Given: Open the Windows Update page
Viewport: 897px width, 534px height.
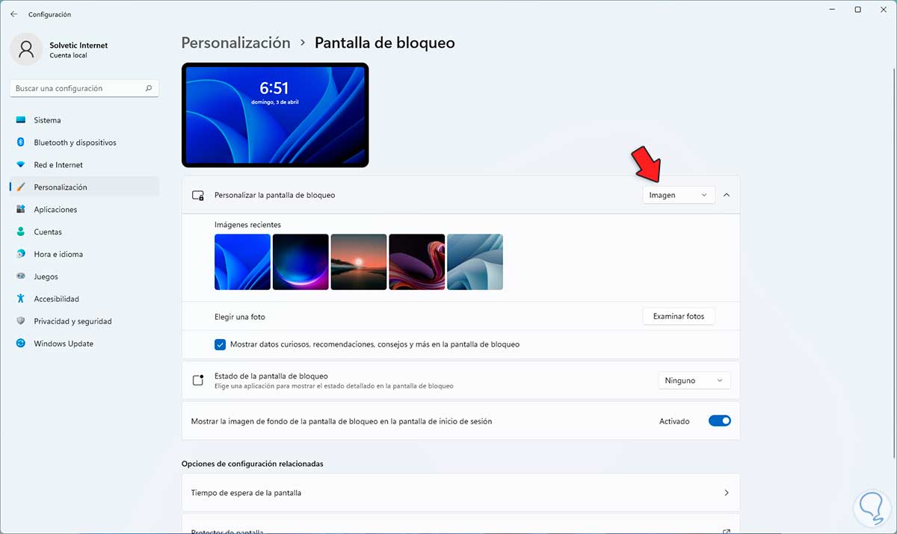Looking at the screenshot, I should click(84, 344).
